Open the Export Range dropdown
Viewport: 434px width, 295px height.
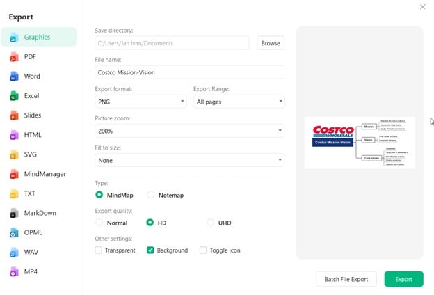click(239, 102)
